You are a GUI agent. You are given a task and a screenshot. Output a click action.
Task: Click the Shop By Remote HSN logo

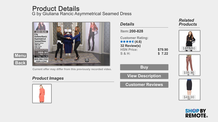[197, 113]
